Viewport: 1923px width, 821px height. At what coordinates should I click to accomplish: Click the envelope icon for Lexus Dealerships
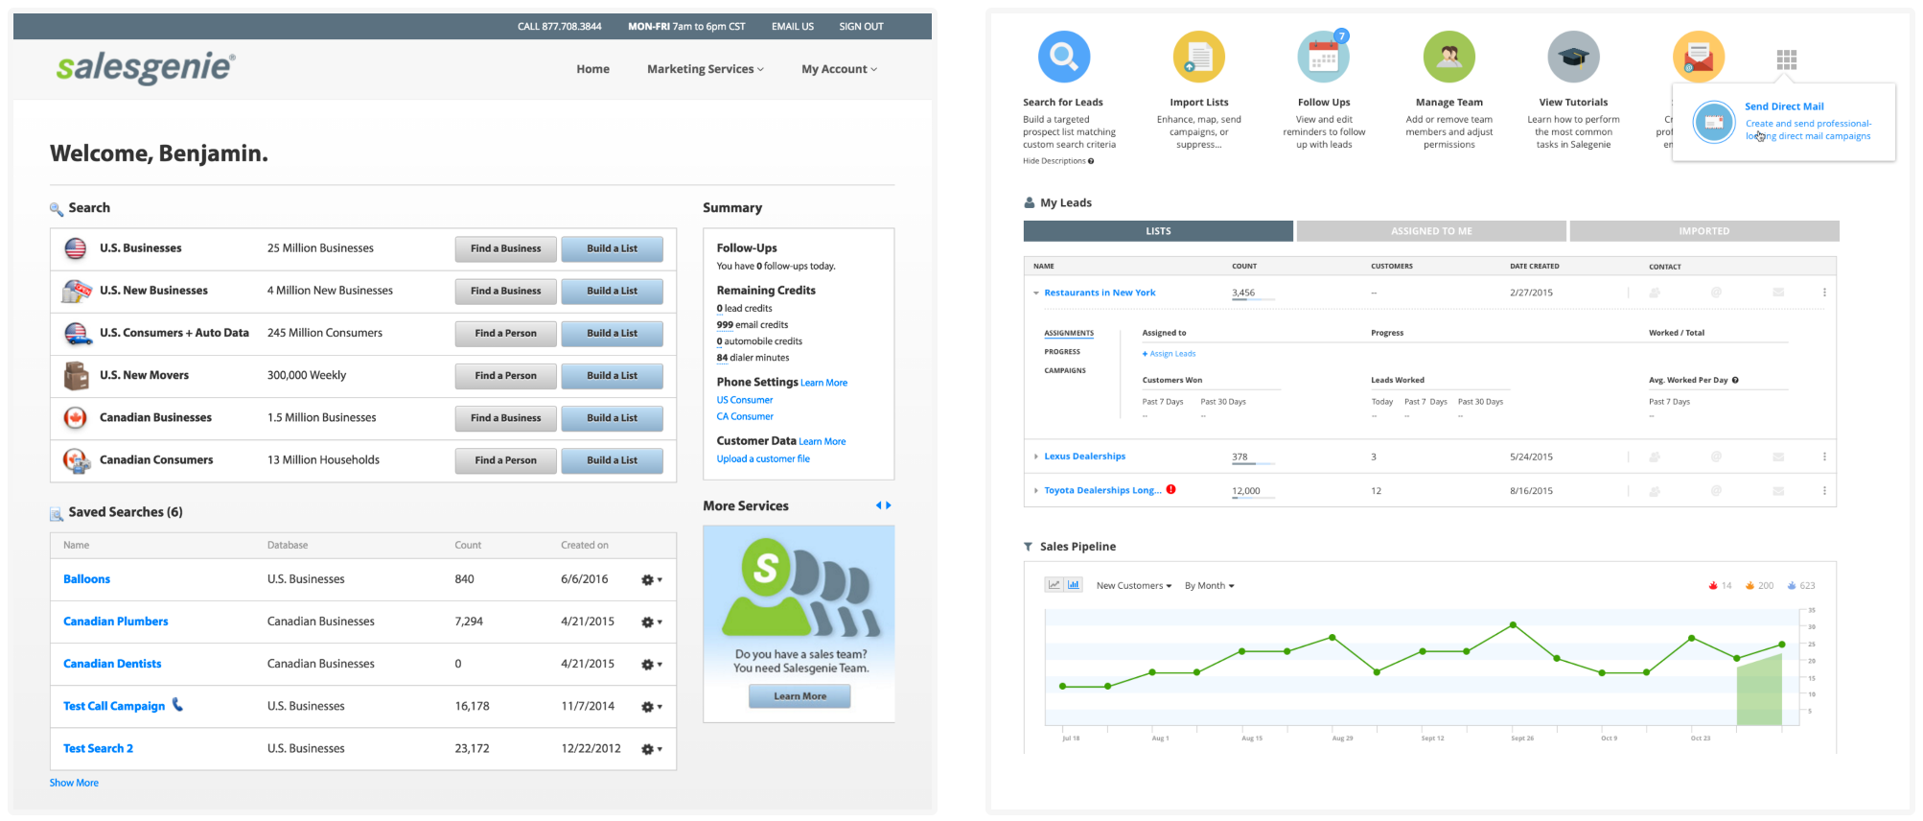tap(1778, 457)
